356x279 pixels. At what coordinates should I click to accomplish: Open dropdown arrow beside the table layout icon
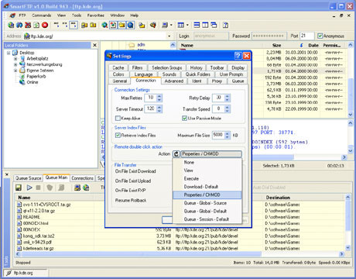point(187,25)
